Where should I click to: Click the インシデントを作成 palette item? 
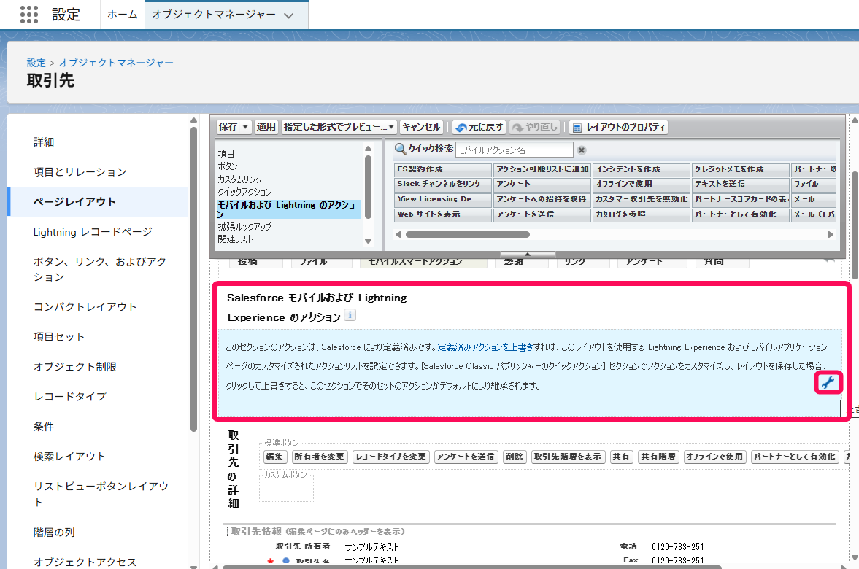point(641,169)
